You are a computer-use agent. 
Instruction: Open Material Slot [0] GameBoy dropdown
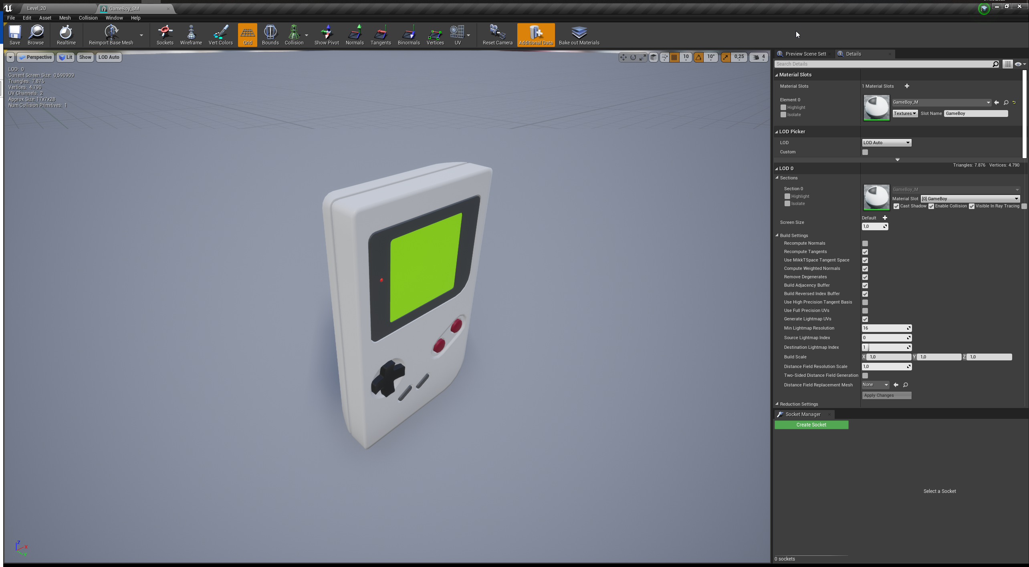pos(970,199)
